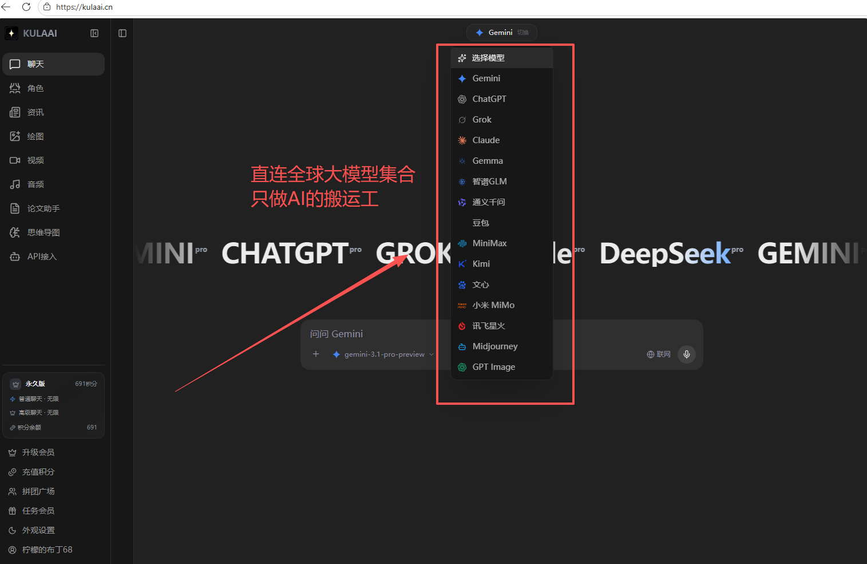This screenshot has width=867, height=564.
Task: Open 升级会员 upgrade membership
Action: click(x=53, y=452)
